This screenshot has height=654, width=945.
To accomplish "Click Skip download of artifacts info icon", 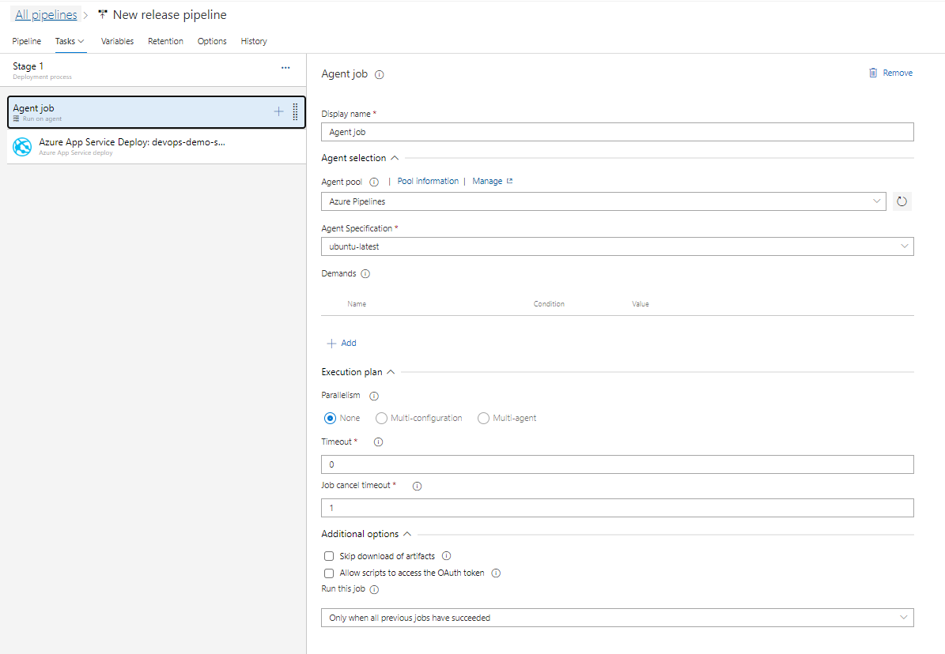I will point(447,556).
